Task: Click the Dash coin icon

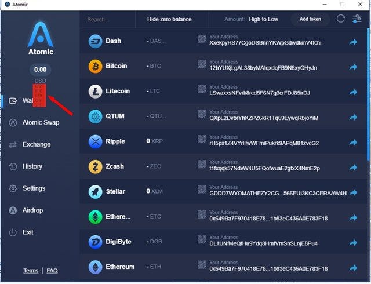Action: (95, 41)
